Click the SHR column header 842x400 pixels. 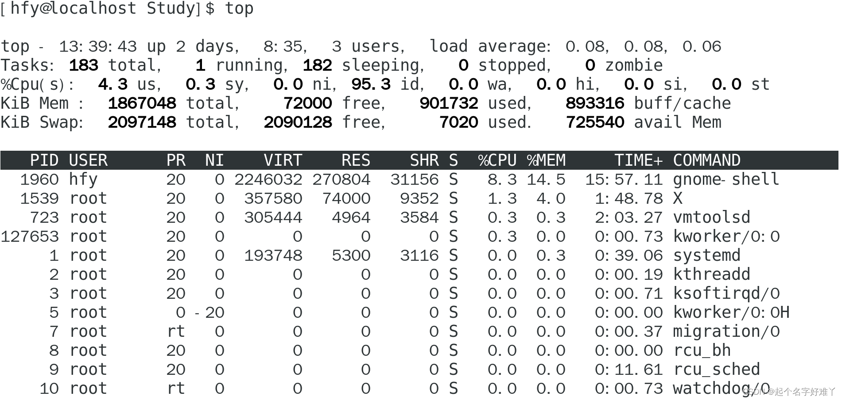click(x=424, y=160)
